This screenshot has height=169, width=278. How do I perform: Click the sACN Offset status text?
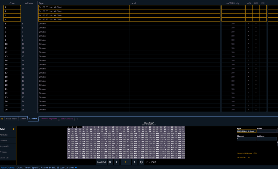(x=244, y=157)
